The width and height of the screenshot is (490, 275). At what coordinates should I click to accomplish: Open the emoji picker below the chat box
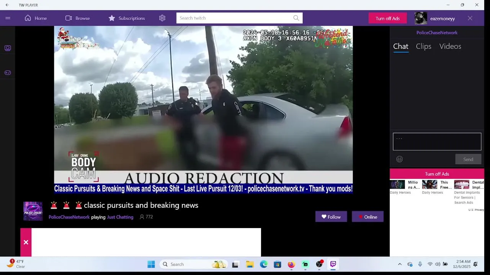(x=399, y=159)
